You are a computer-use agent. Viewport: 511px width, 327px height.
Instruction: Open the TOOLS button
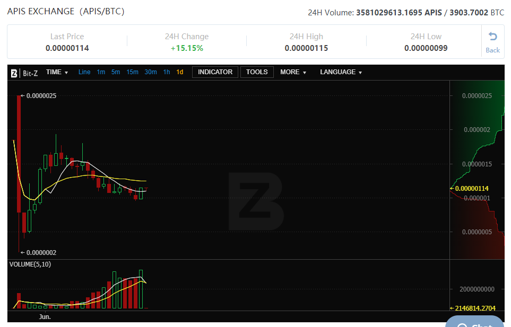[257, 72]
